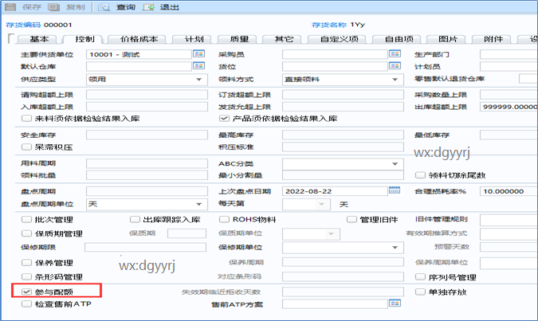The width and height of the screenshot is (538, 321).
Task: Toggle 参与配额 checkbox
Action: click(26, 292)
